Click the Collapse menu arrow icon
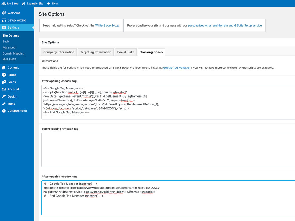Viewport: 295px width, 221px height. pyautogui.click(x=4, y=111)
